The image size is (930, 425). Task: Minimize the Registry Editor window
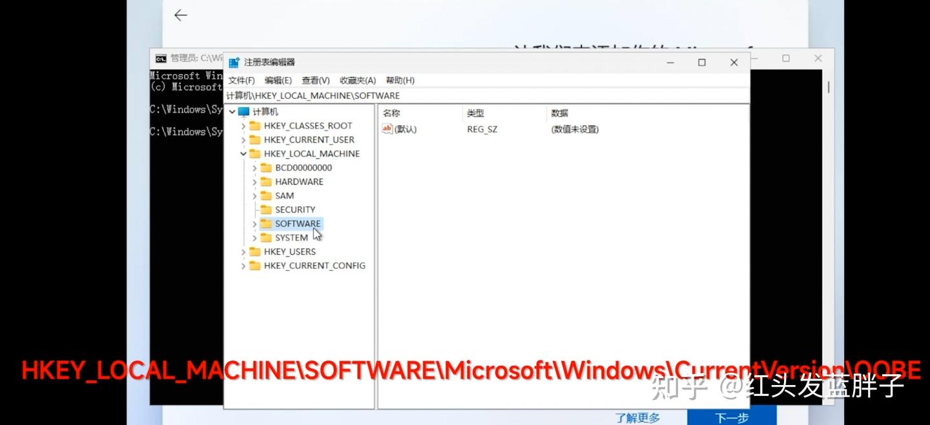click(670, 63)
